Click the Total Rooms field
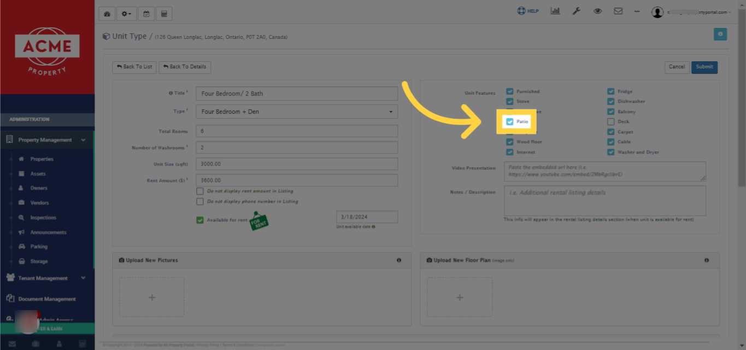Viewport: 746px width, 350px height. [x=297, y=131]
